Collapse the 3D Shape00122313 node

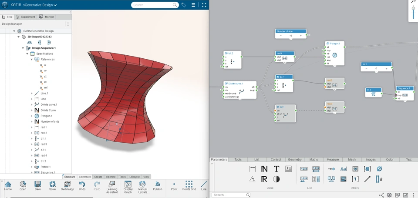(18, 37)
